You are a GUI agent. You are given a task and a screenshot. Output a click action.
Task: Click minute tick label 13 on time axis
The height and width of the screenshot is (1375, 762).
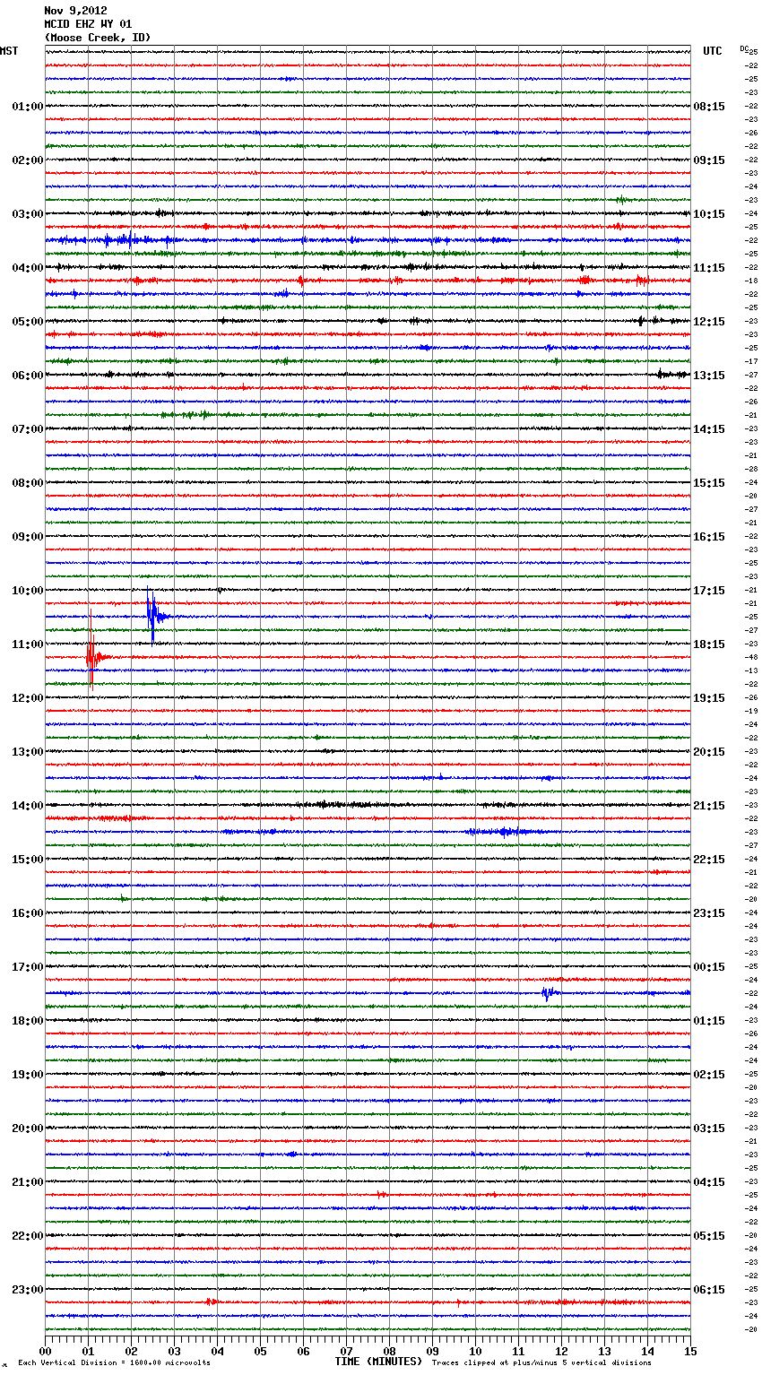point(604,1351)
